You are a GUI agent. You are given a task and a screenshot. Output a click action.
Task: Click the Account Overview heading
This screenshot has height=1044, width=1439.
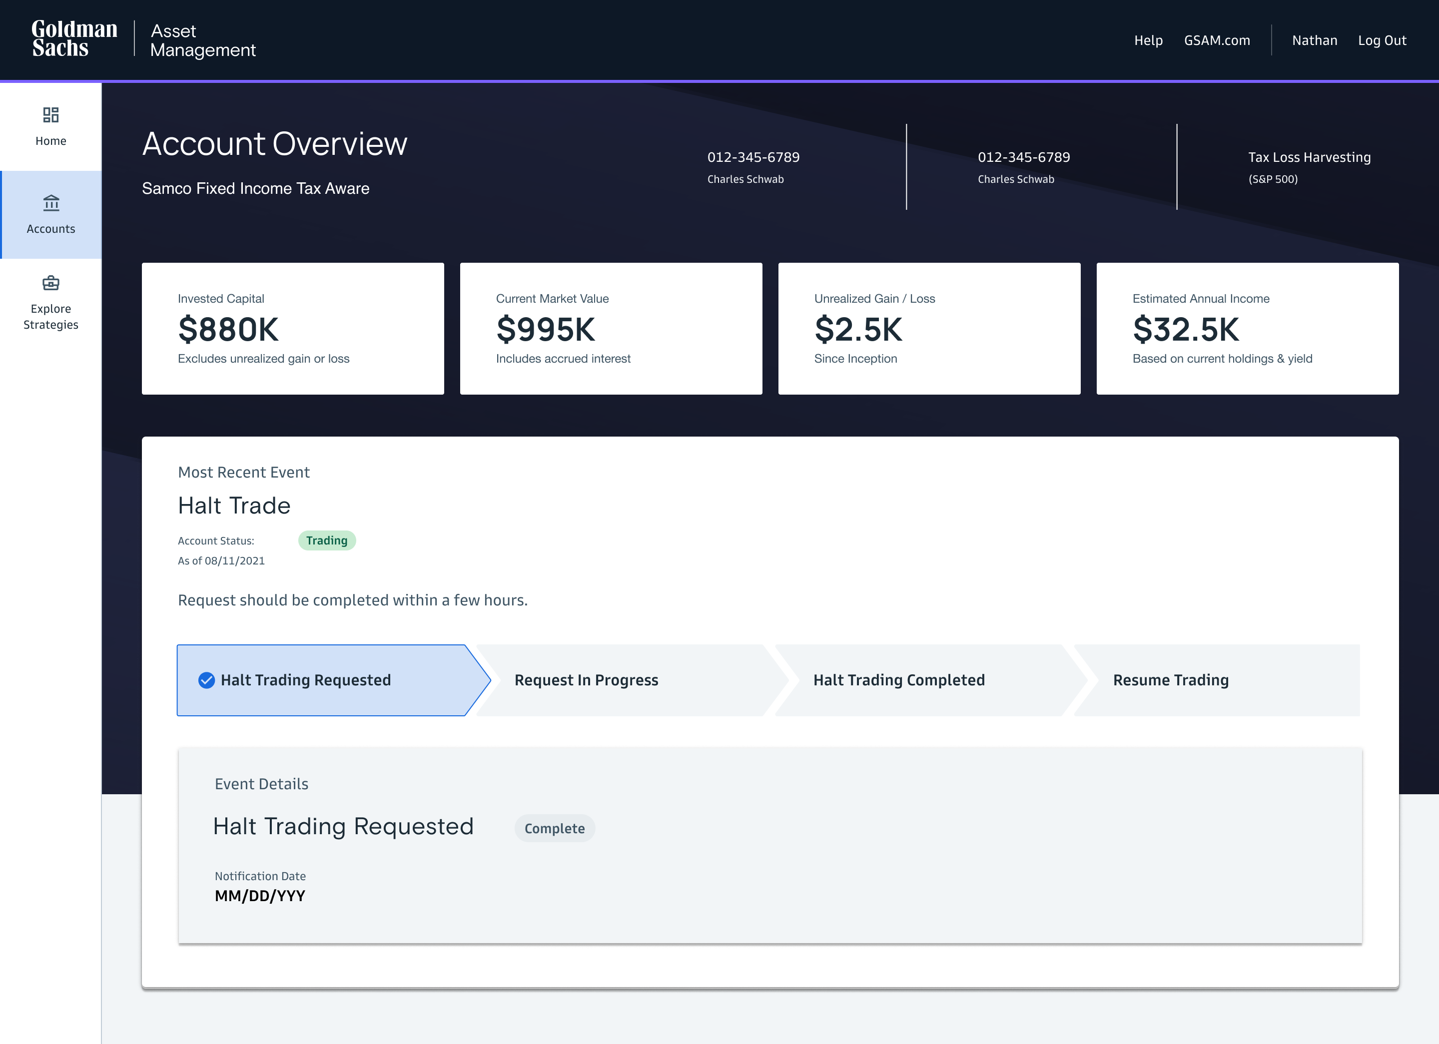[275, 143]
